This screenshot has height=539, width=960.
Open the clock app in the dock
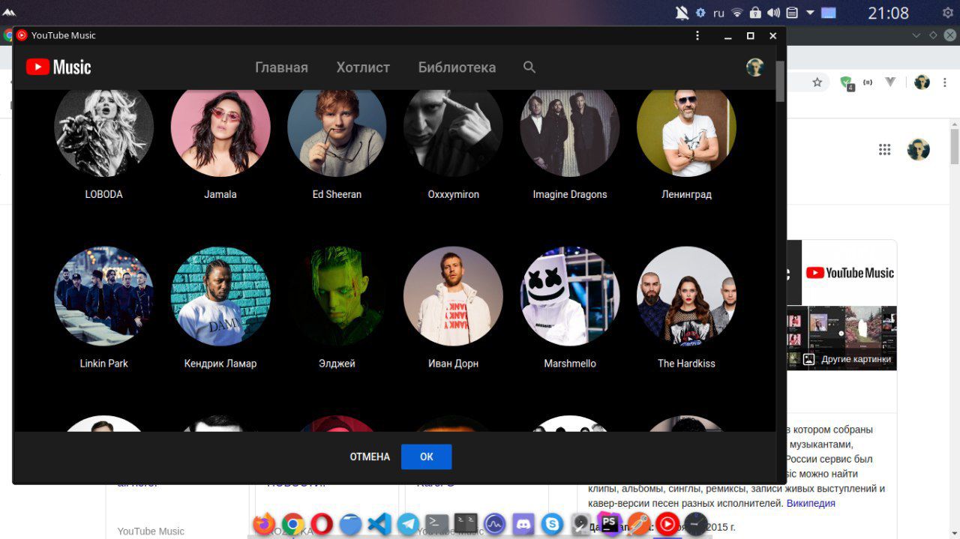696,523
